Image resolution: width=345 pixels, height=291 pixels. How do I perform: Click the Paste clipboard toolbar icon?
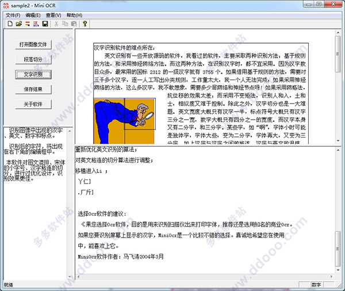click(x=74, y=24)
